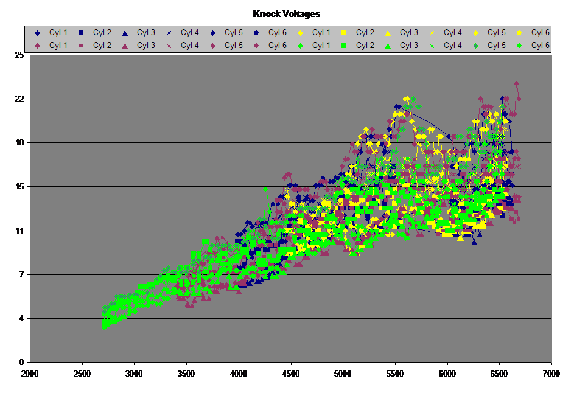This screenshot has width=574, height=393.
Task: Click the 6000 label on horizontal axis
Action: tap(447, 374)
